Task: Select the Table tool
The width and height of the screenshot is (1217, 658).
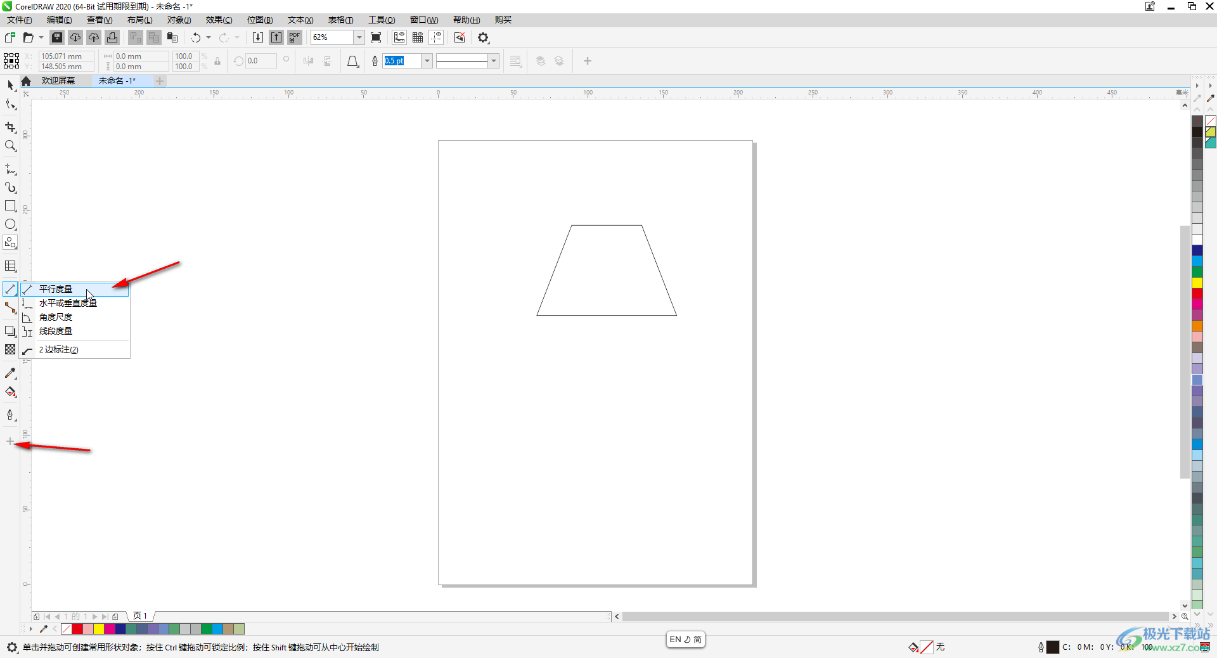Action: (10, 266)
